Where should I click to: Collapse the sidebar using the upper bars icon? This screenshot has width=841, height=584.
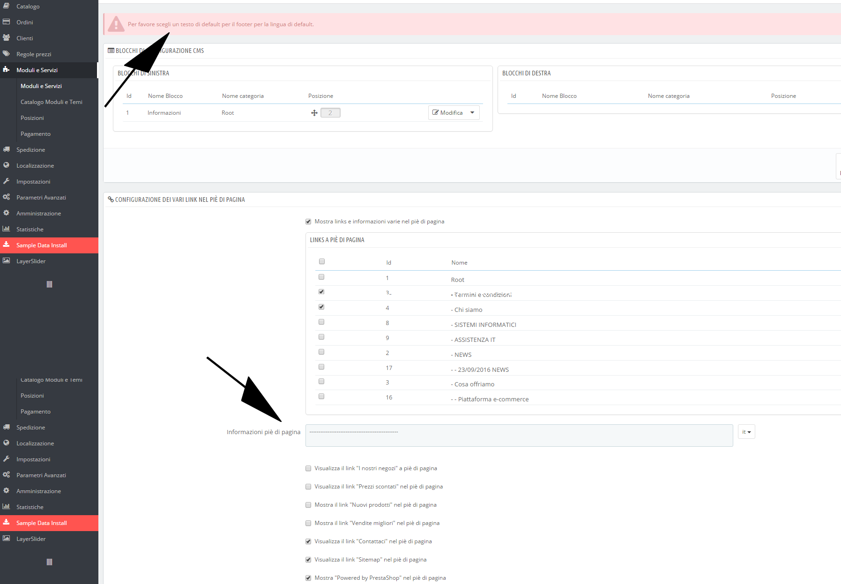pyautogui.click(x=49, y=284)
